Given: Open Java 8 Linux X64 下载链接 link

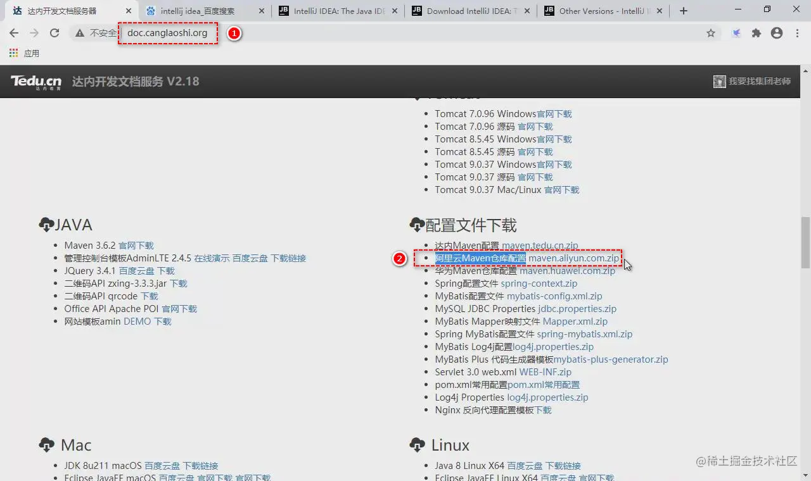Looking at the screenshot, I should tap(563, 466).
